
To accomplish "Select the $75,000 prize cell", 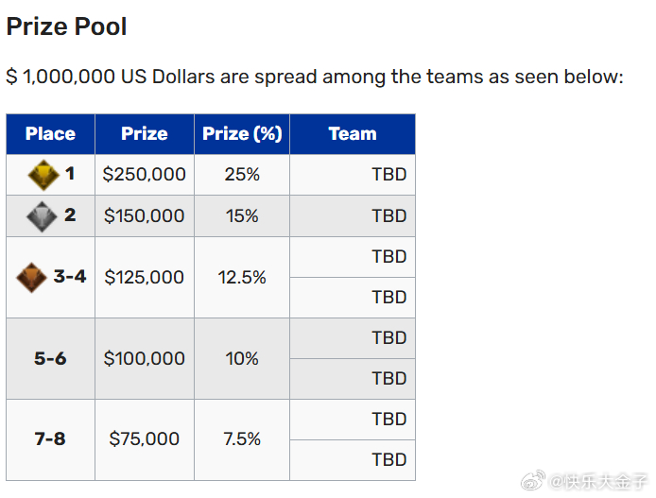I will point(145,439).
